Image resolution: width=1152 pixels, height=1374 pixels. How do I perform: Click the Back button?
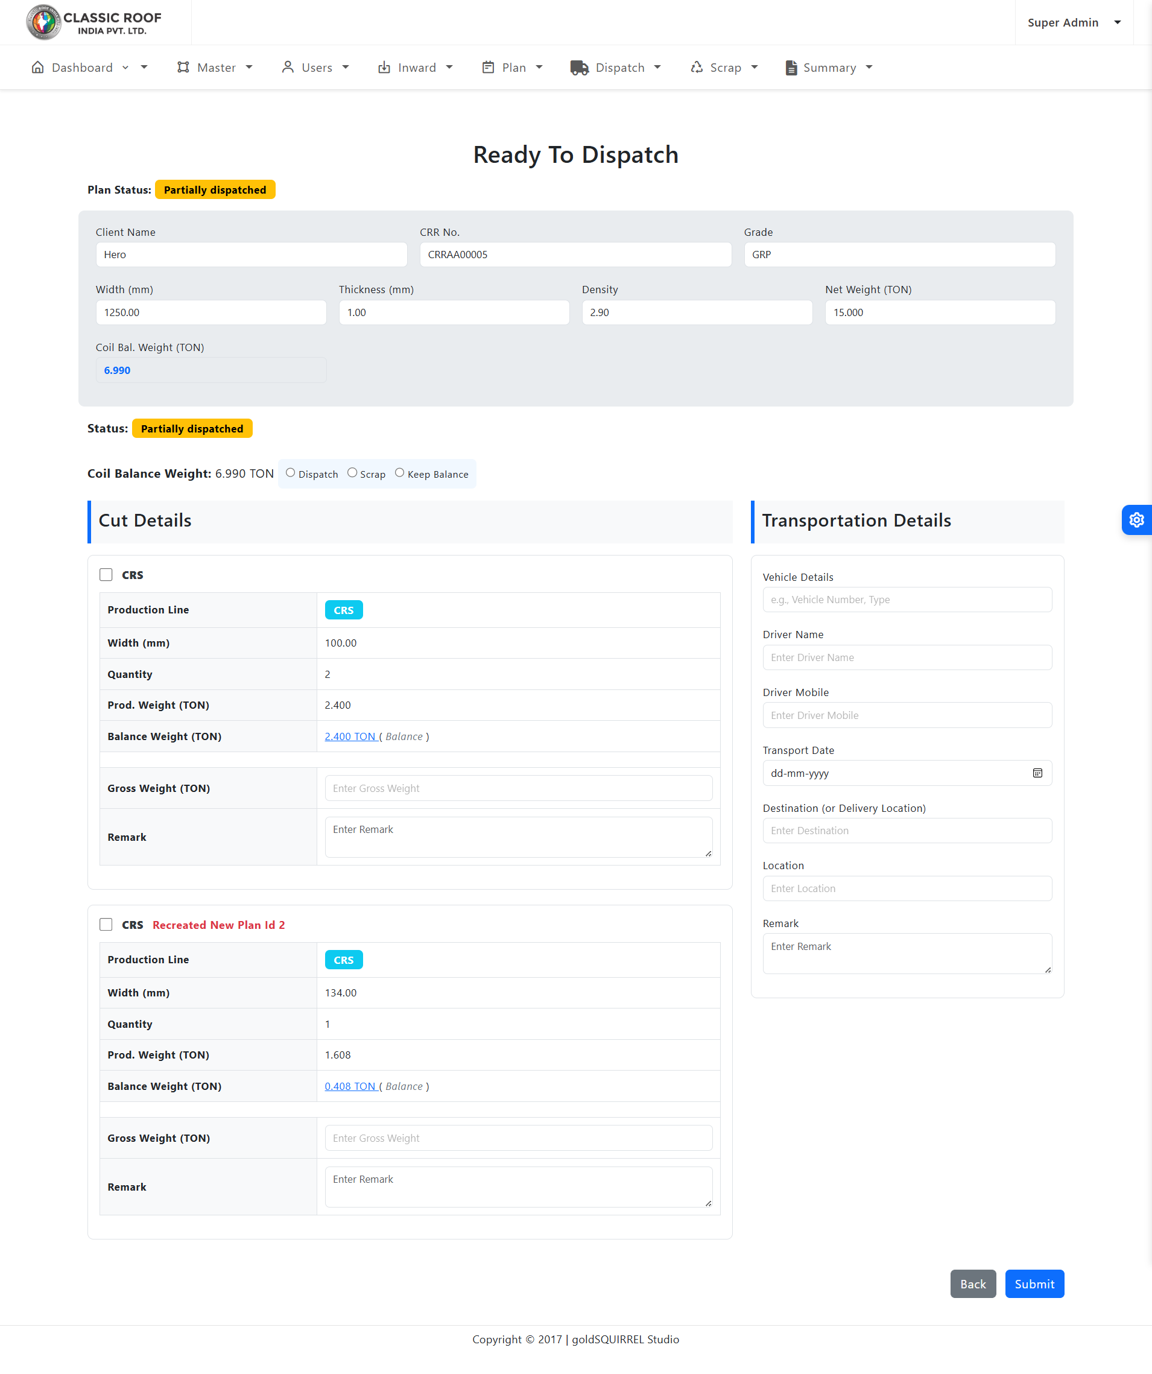coord(972,1284)
